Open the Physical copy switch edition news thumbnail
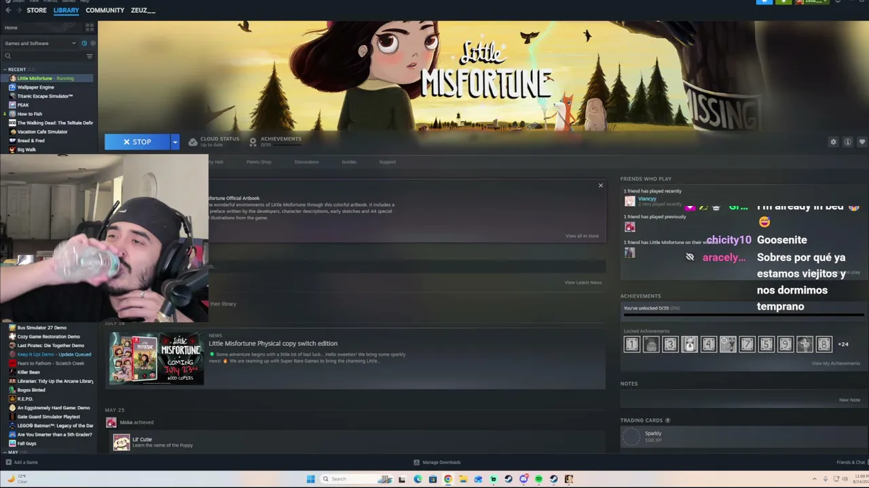 coord(157,359)
